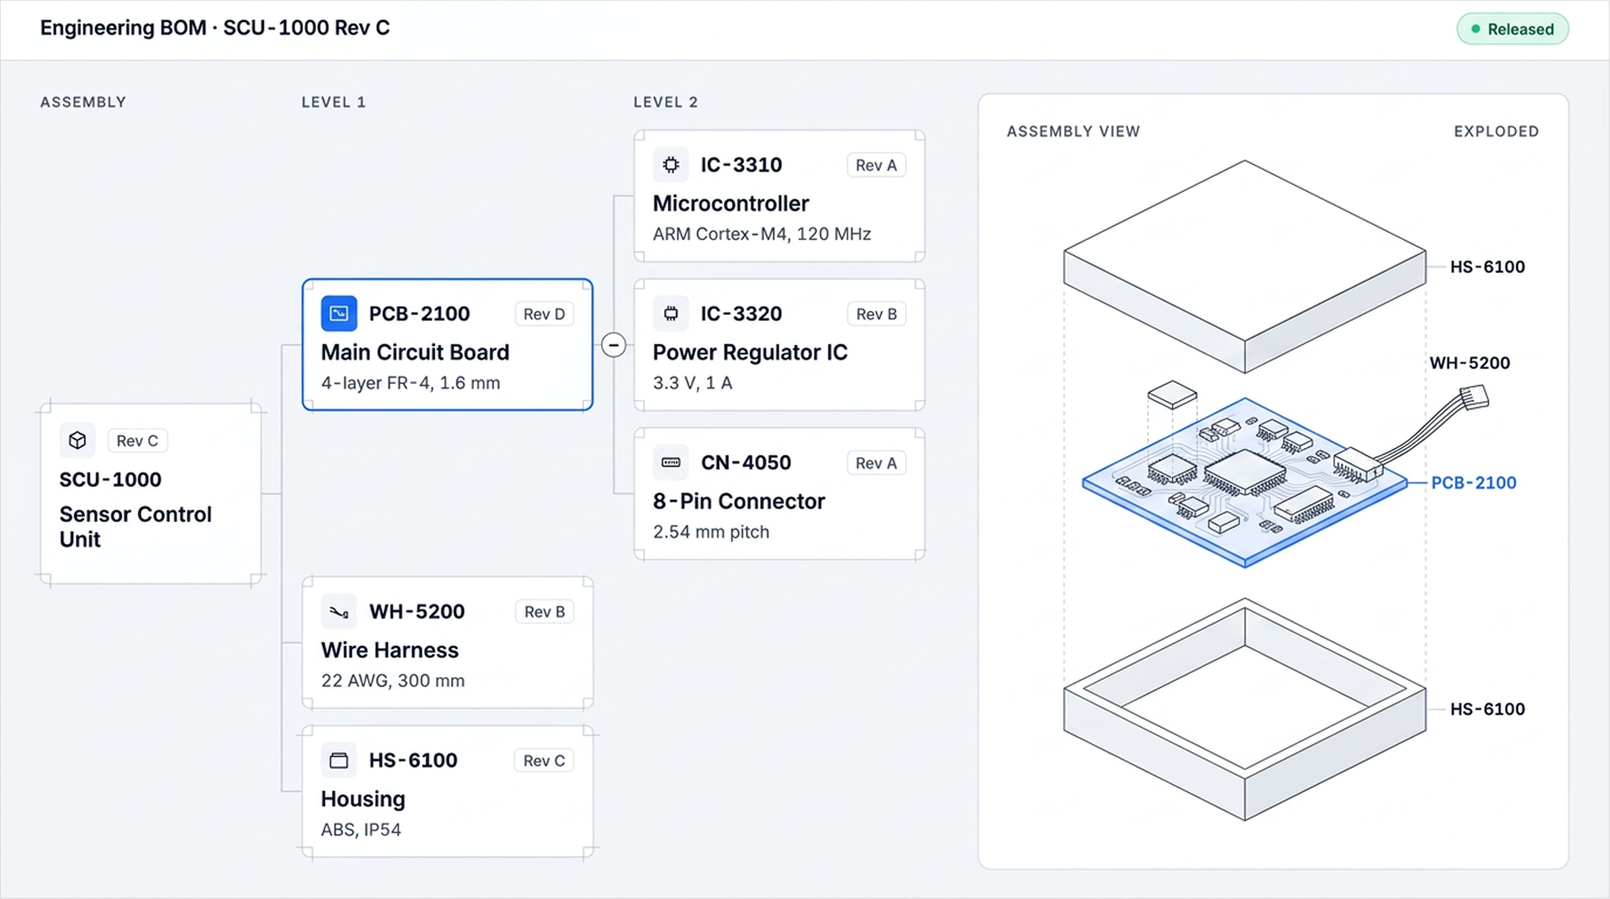Click Rev B badge on IC-3320
The image size is (1610, 899).
[876, 314]
